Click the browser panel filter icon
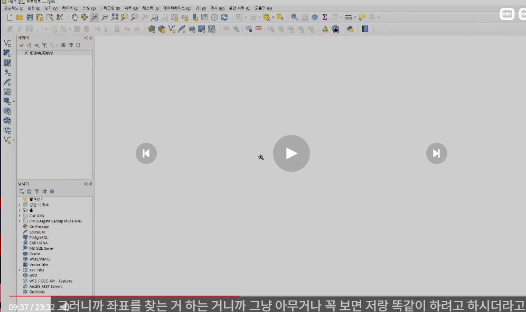 (x=37, y=191)
